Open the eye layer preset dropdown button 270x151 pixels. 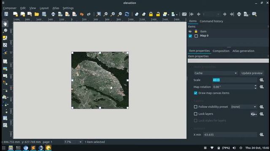254,114
